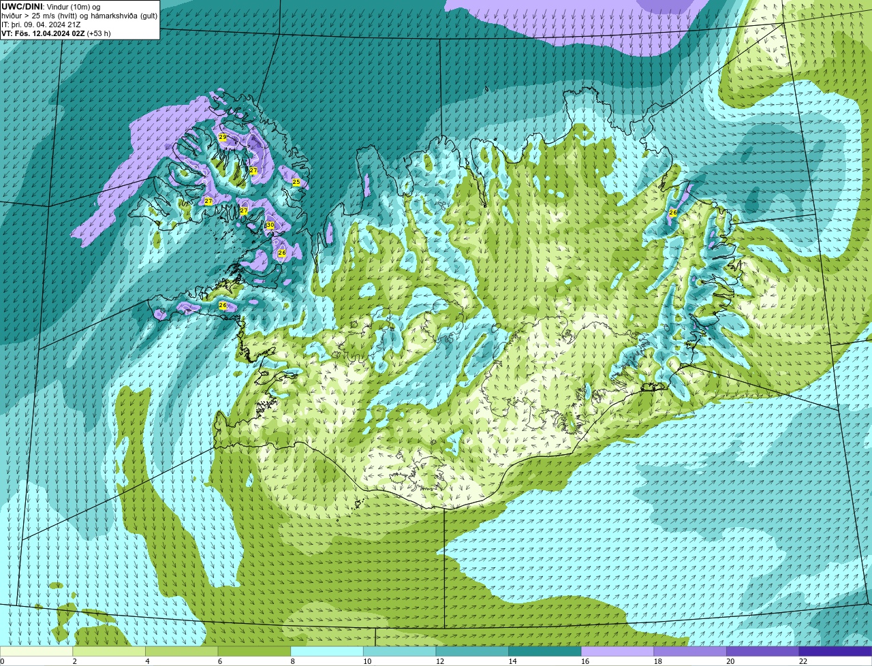Click the legend scale number 6
This screenshot has width=872, height=666.
pyautogui.click(x=220, y=661)
